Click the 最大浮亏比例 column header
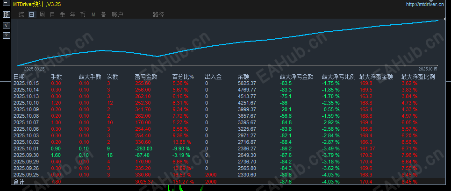 click(339, 77)
